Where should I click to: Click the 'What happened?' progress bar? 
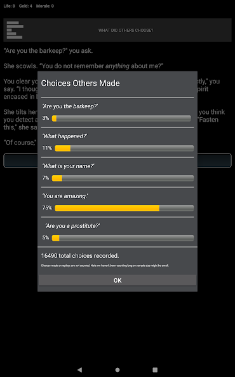(124, 148)
